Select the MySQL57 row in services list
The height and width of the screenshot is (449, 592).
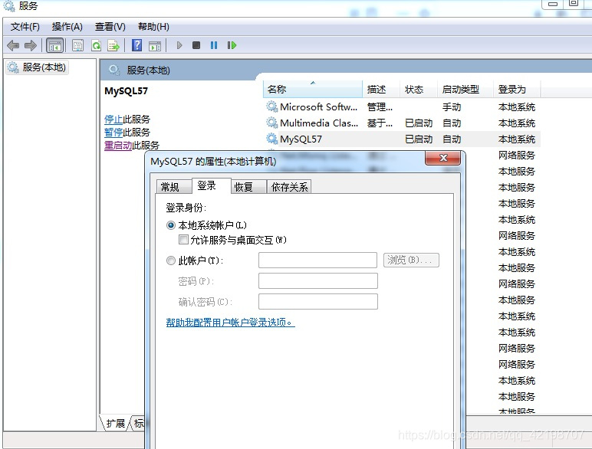click(402, 139)
